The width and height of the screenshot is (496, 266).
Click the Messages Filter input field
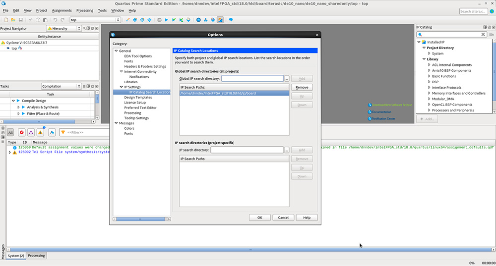point(84,132)
